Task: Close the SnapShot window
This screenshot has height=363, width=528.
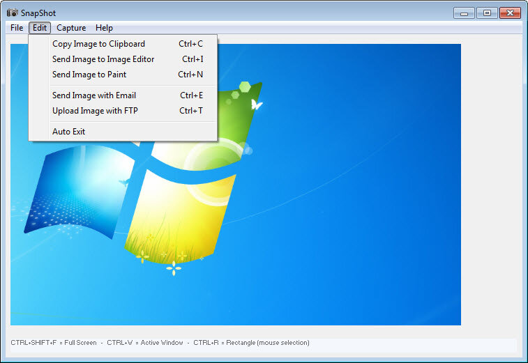Action: point(510,13)
